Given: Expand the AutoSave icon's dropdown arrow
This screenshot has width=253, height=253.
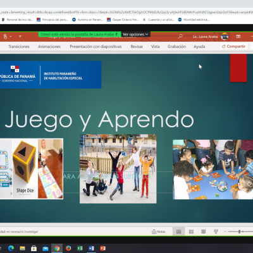Looking at the screenshot, I should coord(11,37).
